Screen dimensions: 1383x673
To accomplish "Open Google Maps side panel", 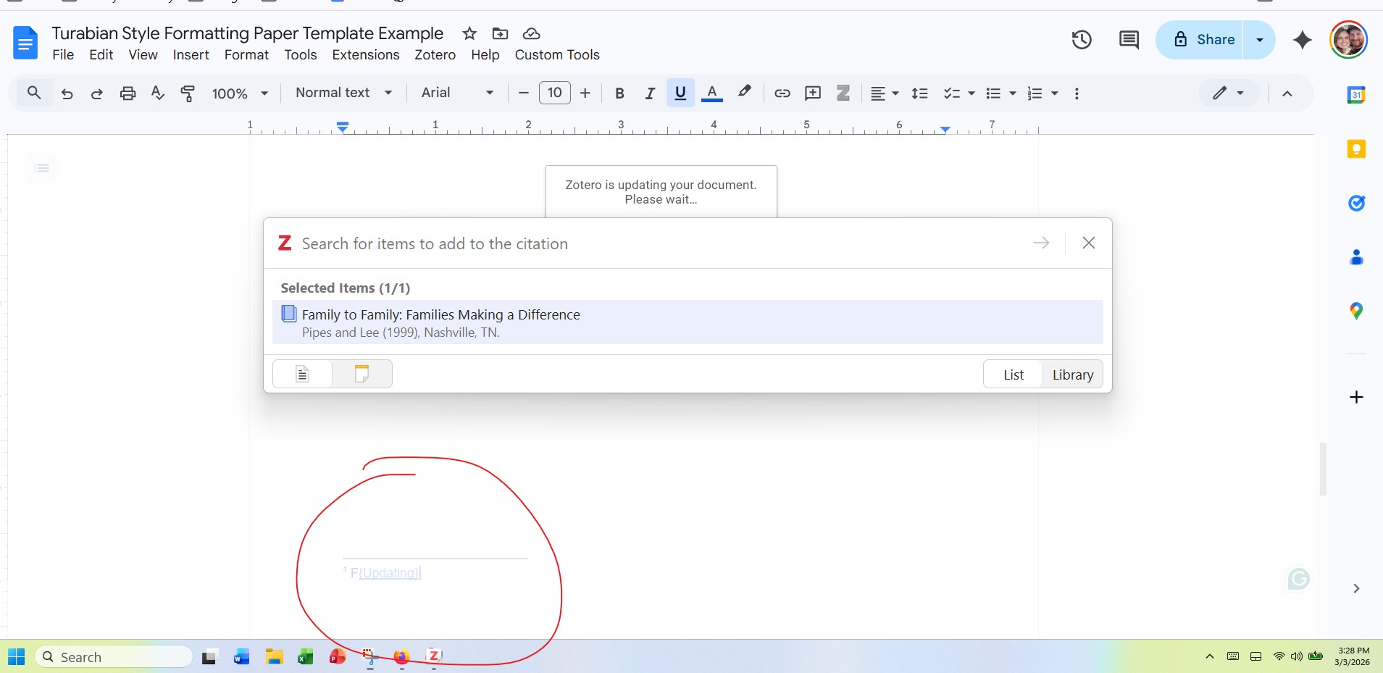I will (1356, 312).
